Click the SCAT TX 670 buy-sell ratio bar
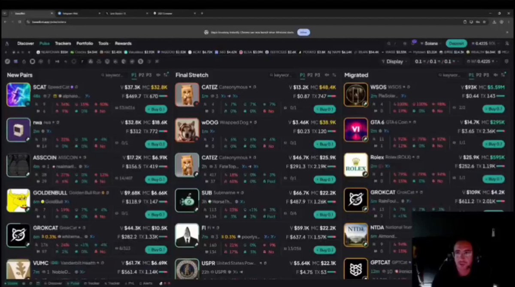 (164, 96)
